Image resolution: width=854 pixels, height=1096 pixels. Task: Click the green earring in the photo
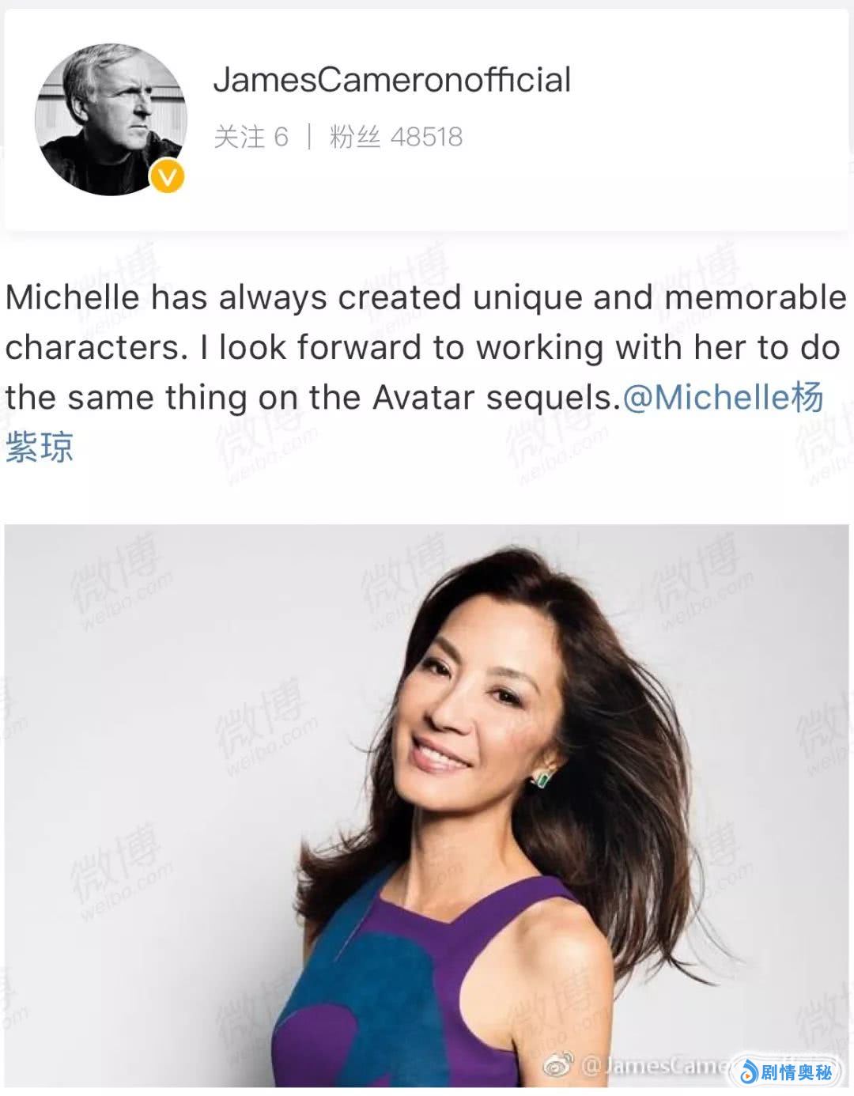542,779
